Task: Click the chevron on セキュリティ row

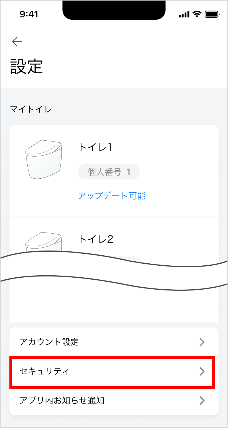Action: (x=202, y=371)
